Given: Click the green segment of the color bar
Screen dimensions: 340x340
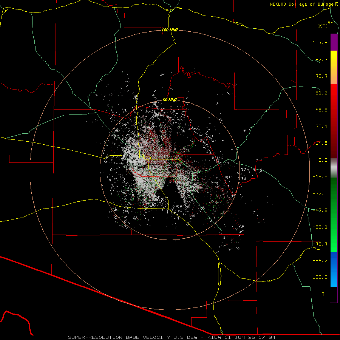Looking at the screenshot, I should point(334,215).
